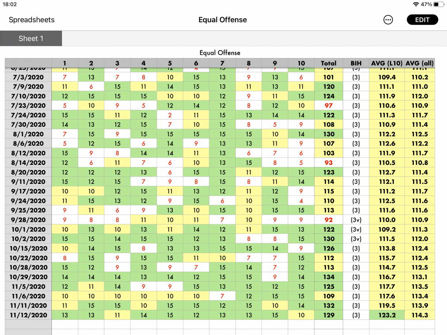
Task: Click the red total 92 cell
Action: pyautogui.click(x=329, y=220)
